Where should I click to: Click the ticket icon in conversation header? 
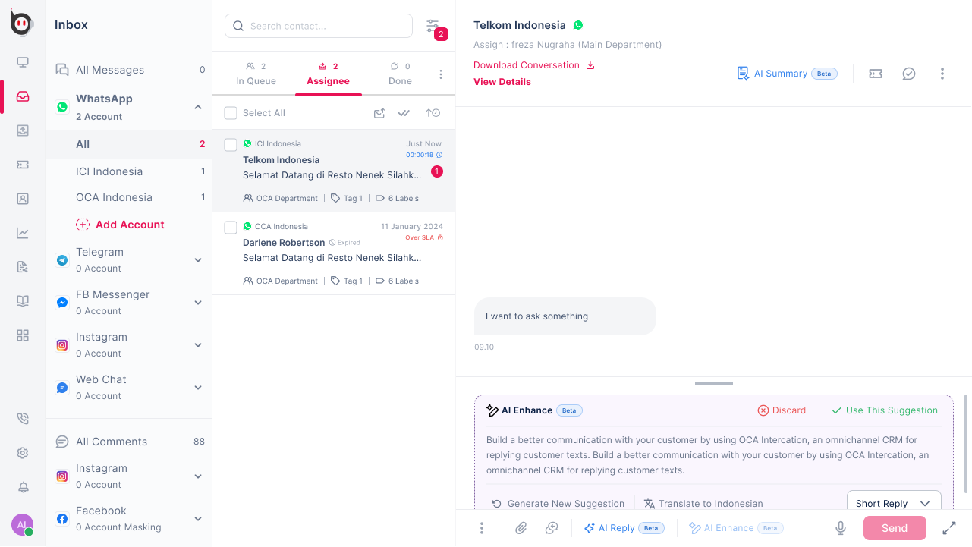pos(876,74)
